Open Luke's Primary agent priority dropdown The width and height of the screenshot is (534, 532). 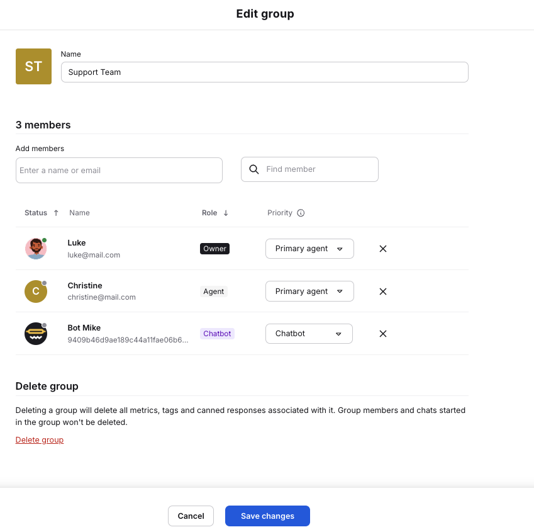point(309,249)
